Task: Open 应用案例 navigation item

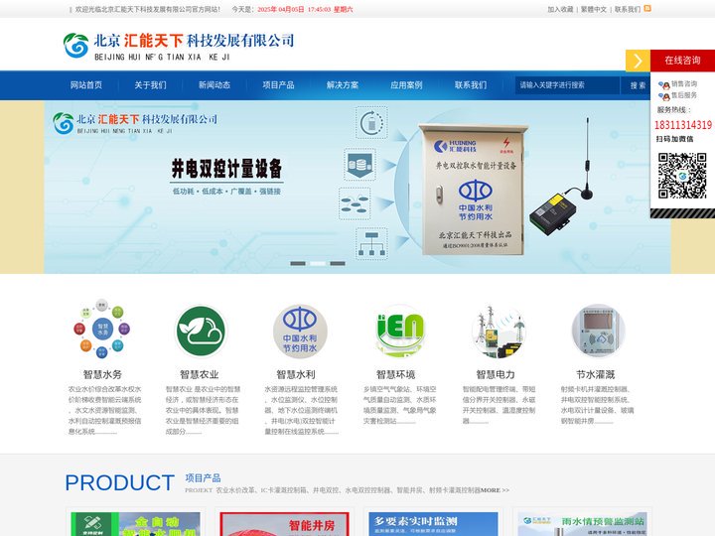Action: pos(406,85)
